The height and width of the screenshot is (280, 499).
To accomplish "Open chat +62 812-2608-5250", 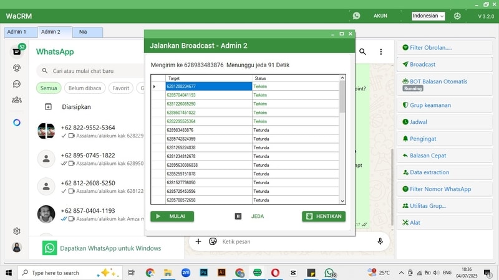I will tap(88, 186).
